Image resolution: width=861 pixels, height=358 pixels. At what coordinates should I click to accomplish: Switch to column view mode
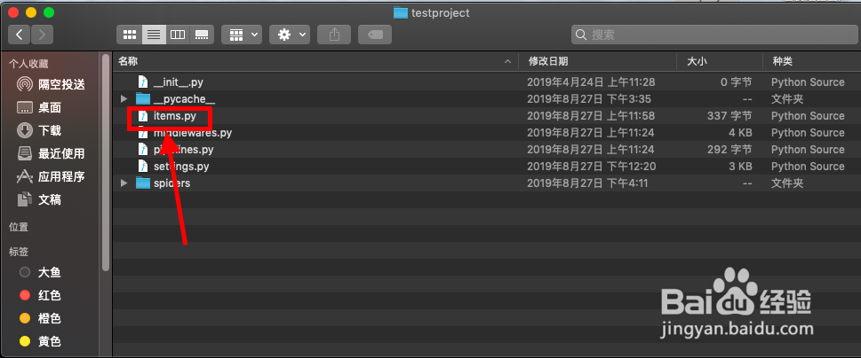[178, 35]
